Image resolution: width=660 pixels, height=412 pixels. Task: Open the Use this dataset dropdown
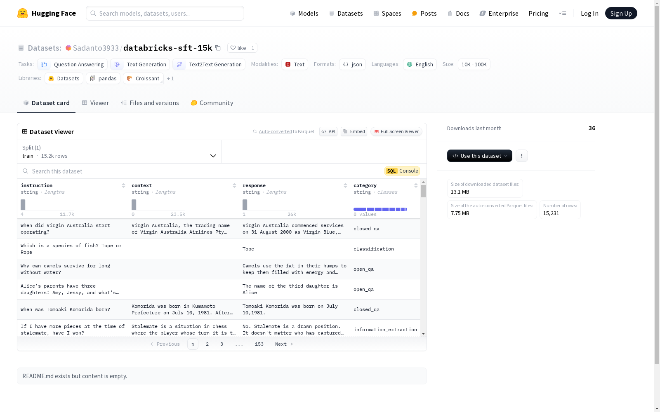click(x=480, y=156)
